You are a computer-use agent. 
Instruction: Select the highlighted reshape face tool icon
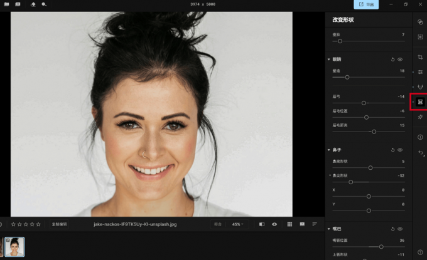[x=420, y=101]
